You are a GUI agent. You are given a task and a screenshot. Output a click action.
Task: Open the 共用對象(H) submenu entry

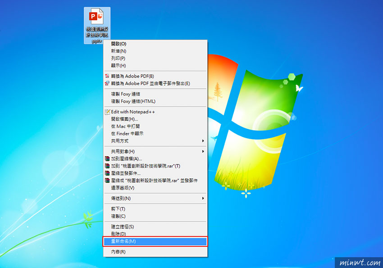pos(155,152)
